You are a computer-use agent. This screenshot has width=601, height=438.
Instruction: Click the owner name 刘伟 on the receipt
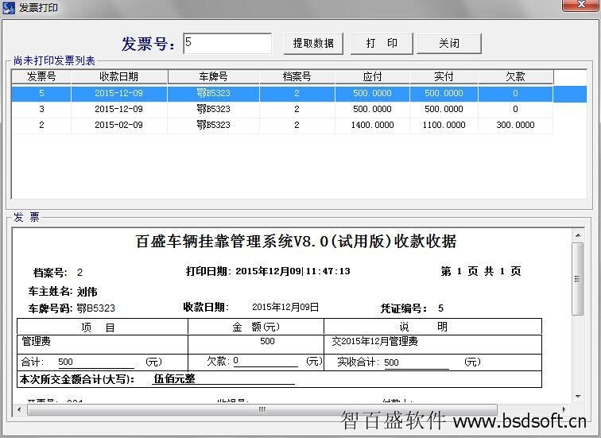tap(87, 292)
